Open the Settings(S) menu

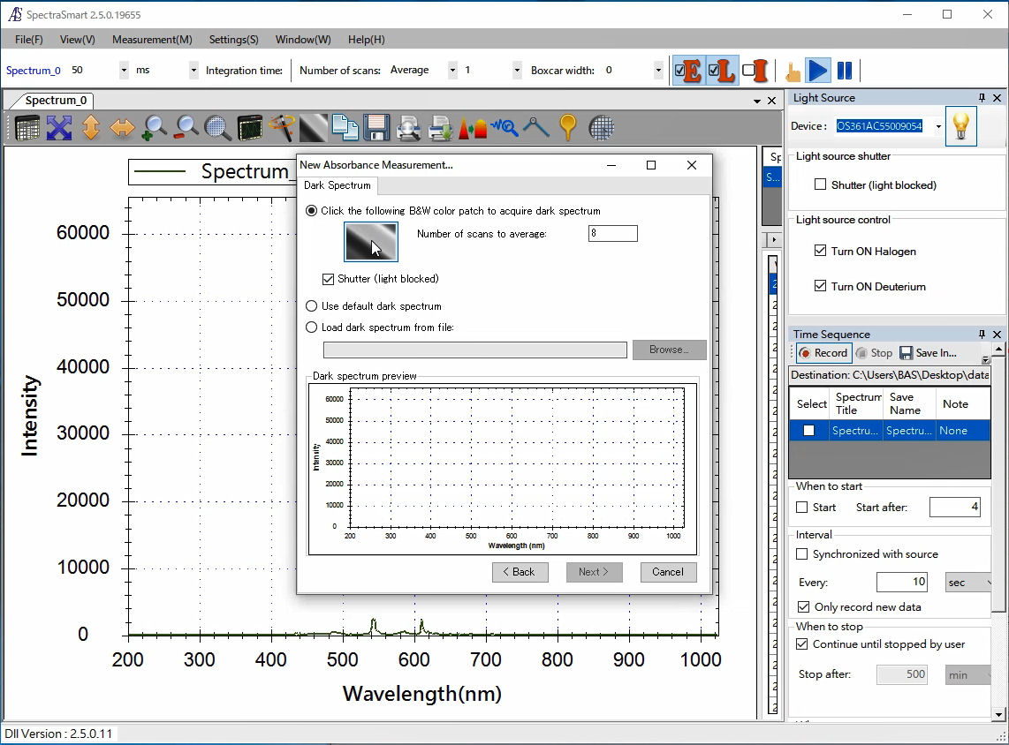[233, 40]
